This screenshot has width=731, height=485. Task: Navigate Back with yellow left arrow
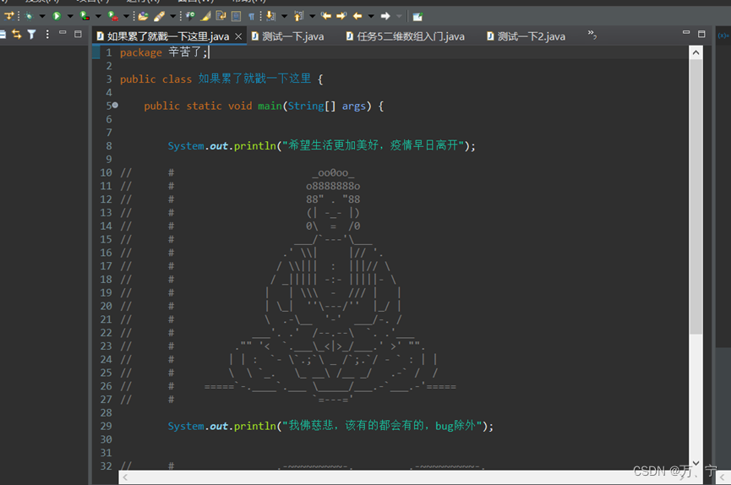tap(357, 16)
